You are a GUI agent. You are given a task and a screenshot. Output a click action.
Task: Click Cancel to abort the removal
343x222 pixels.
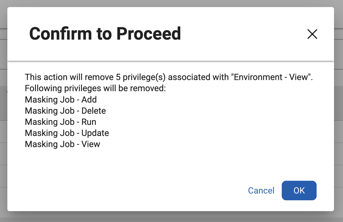tap(261, 191)
